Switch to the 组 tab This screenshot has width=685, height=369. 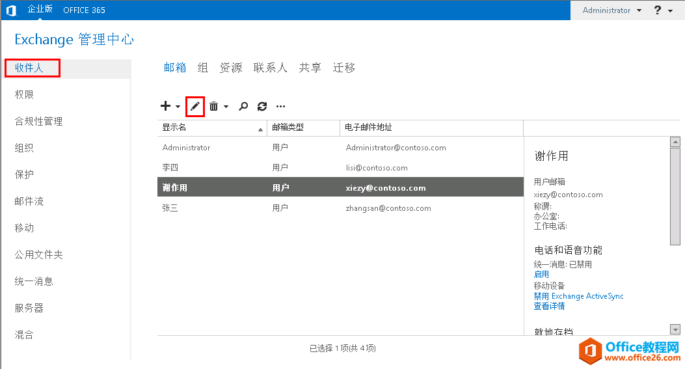[x=203, y=68]
